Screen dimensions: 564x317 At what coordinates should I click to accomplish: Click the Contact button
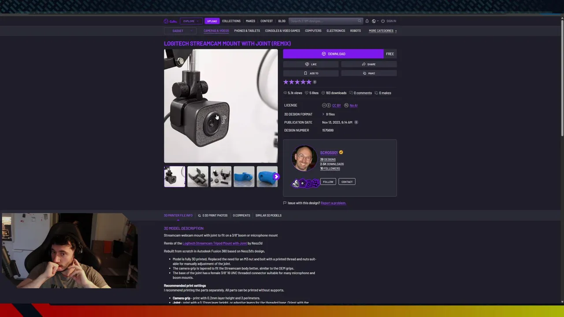(347, 182)
